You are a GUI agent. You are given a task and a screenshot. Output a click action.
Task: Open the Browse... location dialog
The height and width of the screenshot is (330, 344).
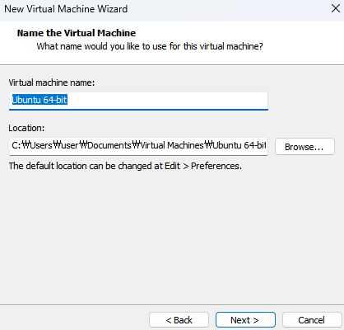pos(304,147)
